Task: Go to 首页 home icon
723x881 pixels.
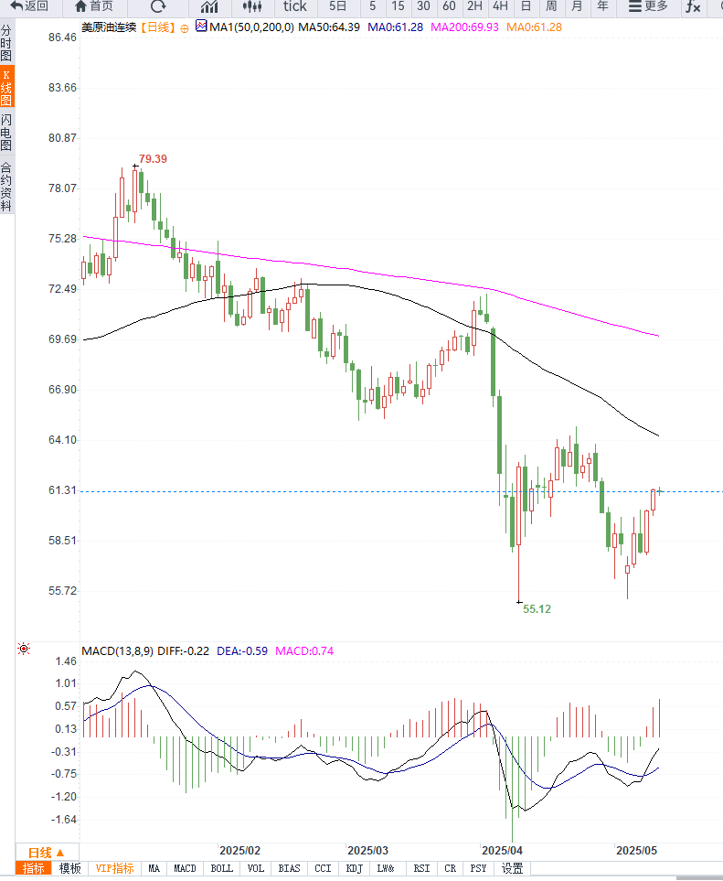Action: coord(80,6)
